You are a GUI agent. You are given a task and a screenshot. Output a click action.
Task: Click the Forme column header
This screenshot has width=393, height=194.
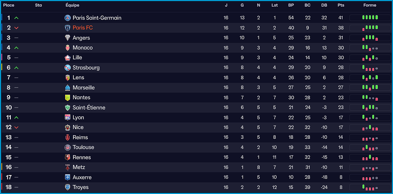tap(370, 5)
